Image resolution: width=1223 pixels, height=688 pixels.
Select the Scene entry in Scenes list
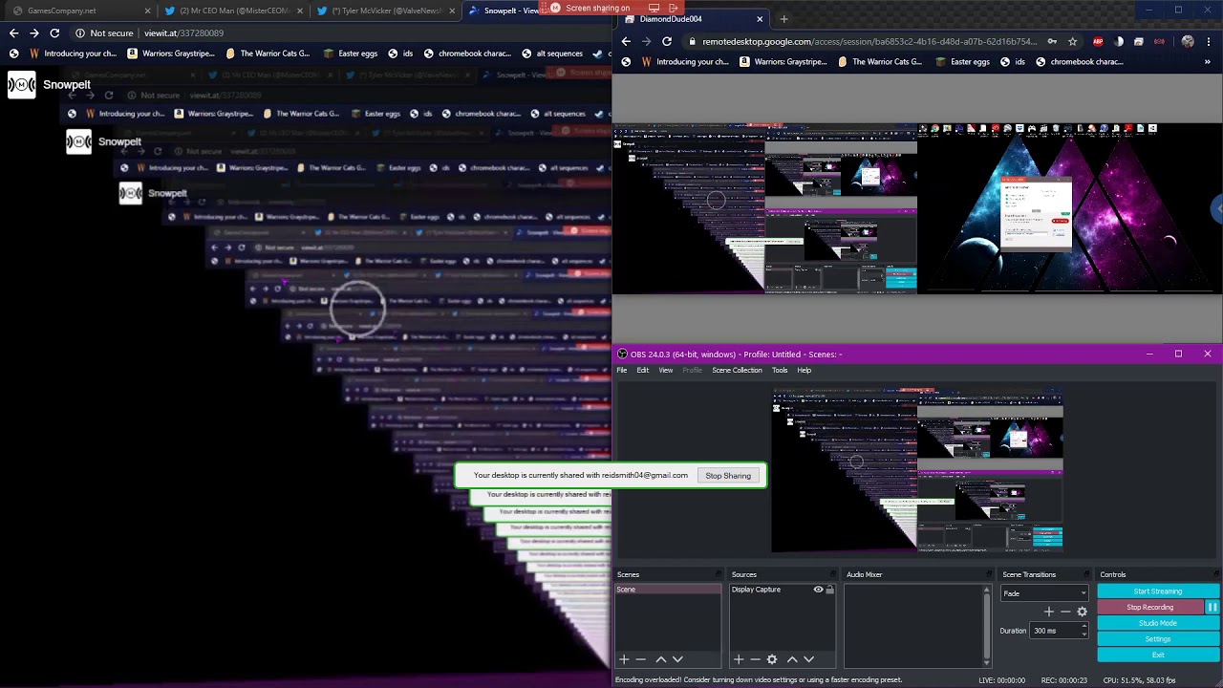(668, 590)
